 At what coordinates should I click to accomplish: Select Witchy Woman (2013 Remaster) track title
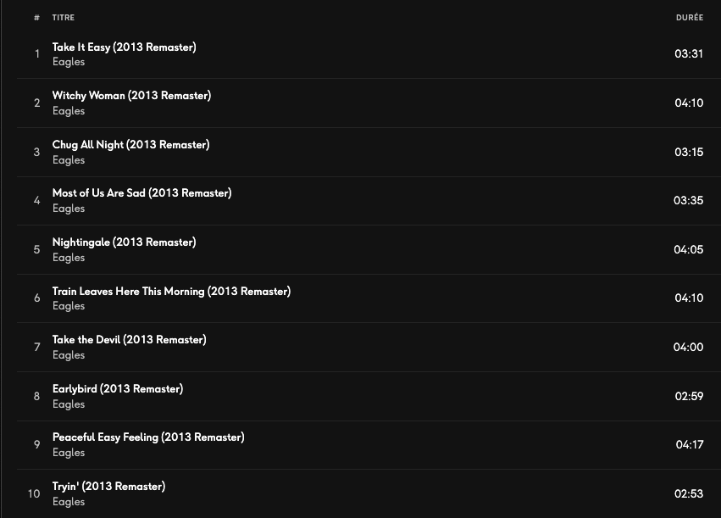pyautogui.click(x=131, y=96)
